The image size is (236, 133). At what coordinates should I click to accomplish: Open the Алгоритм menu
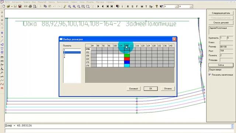coord(16,2)
